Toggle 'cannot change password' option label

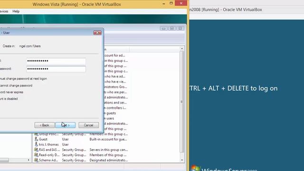(16, 85)
